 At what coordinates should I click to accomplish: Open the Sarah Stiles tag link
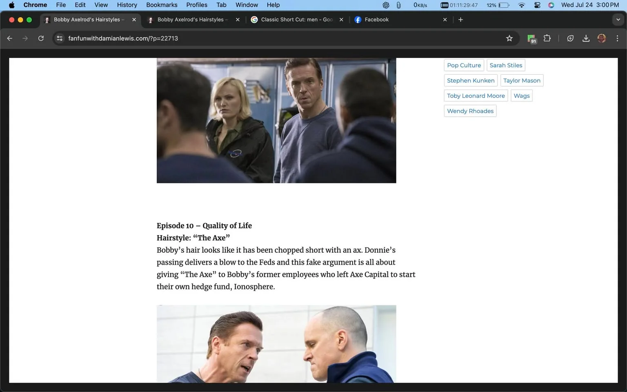[506, 65]
